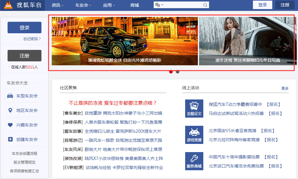Open the black Jeep banner thumbnail
The height and width of the screenshot is (179, 298).
(x=125, y=41)
